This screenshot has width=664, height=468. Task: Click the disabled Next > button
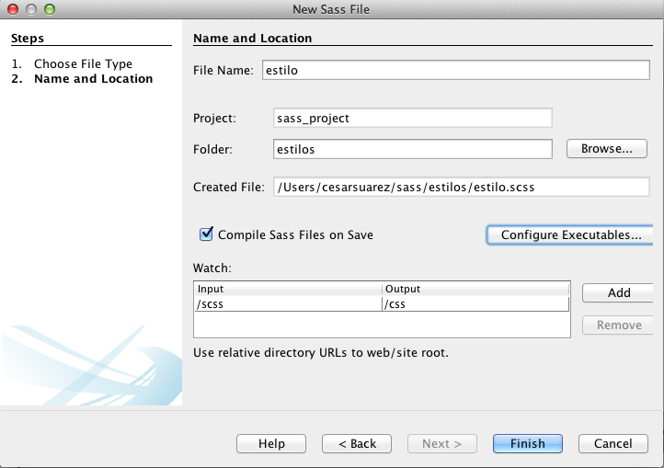tap(442, 443)
